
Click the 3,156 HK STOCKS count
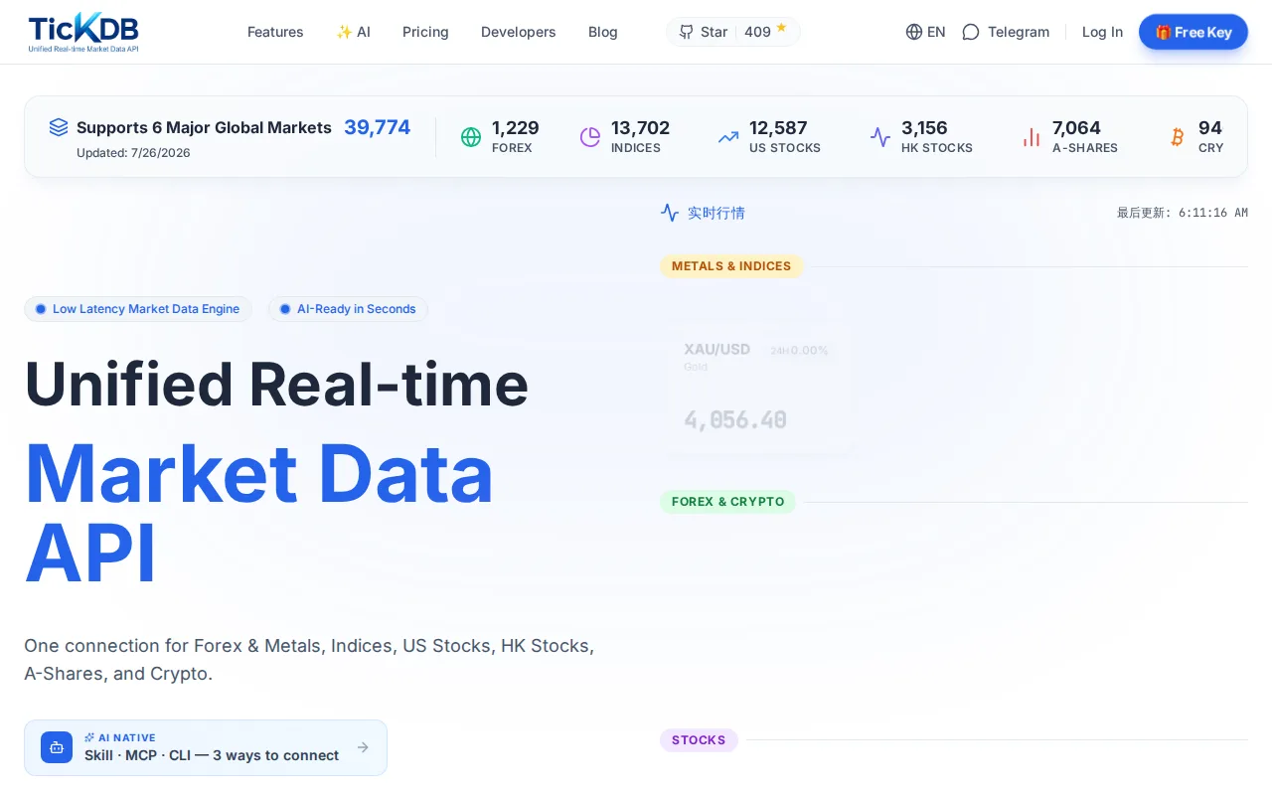pos(924,128)
